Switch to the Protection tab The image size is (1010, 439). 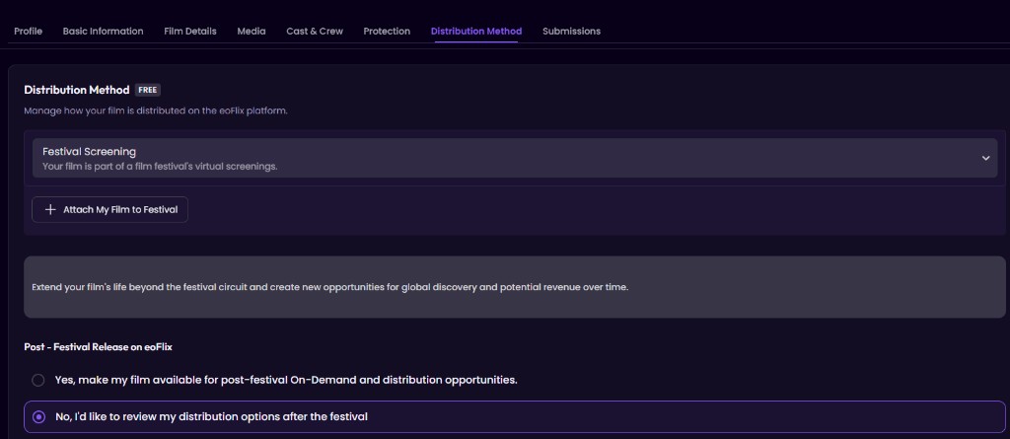pyautogui.click(x=387, y=31)
